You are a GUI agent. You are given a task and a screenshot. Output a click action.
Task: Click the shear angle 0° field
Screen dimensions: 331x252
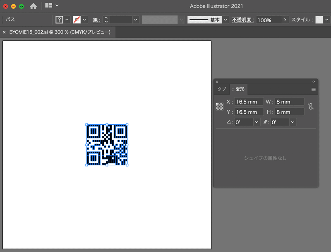280,122
